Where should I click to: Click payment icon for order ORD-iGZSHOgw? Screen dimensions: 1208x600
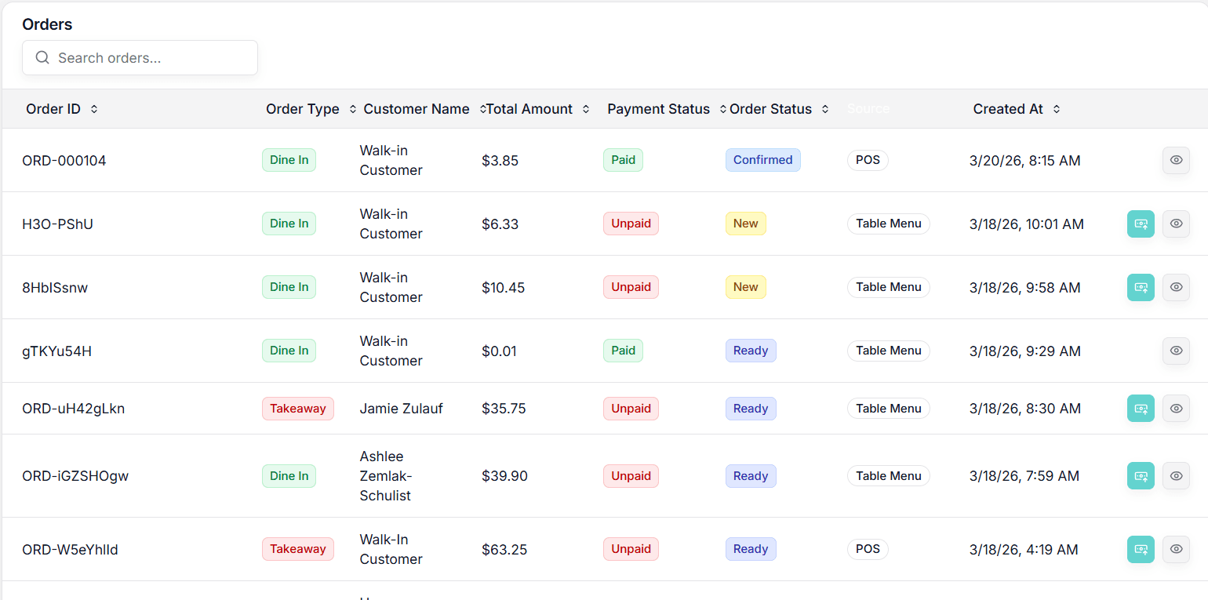click(1141, 476)
